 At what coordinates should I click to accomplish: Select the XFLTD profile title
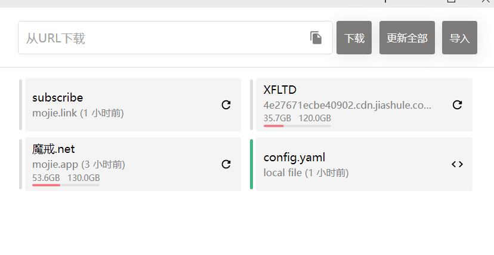[x=280, y=90]
